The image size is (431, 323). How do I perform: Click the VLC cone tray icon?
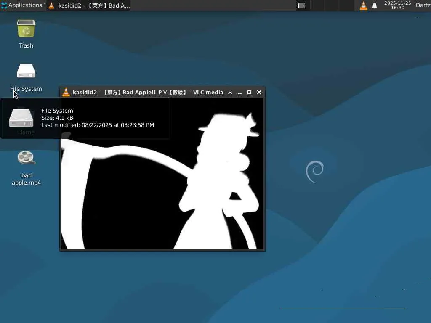click(363, 5)
